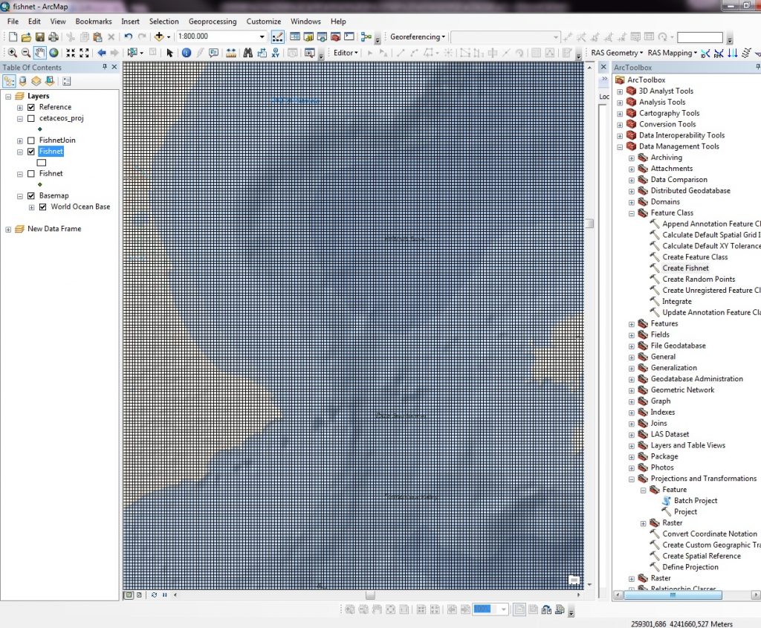Open the map scale dropdown
This screenshot has width=761, height=628.
262,36
